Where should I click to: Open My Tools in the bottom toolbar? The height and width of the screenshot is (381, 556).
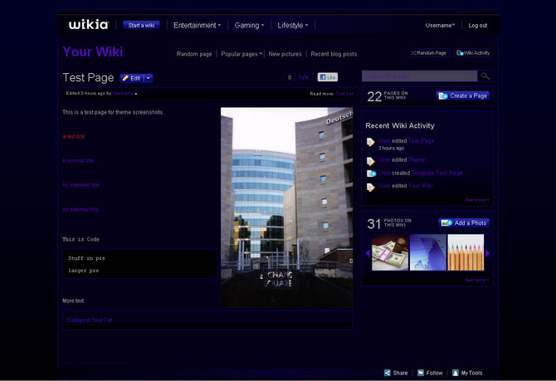pos(467,373)
